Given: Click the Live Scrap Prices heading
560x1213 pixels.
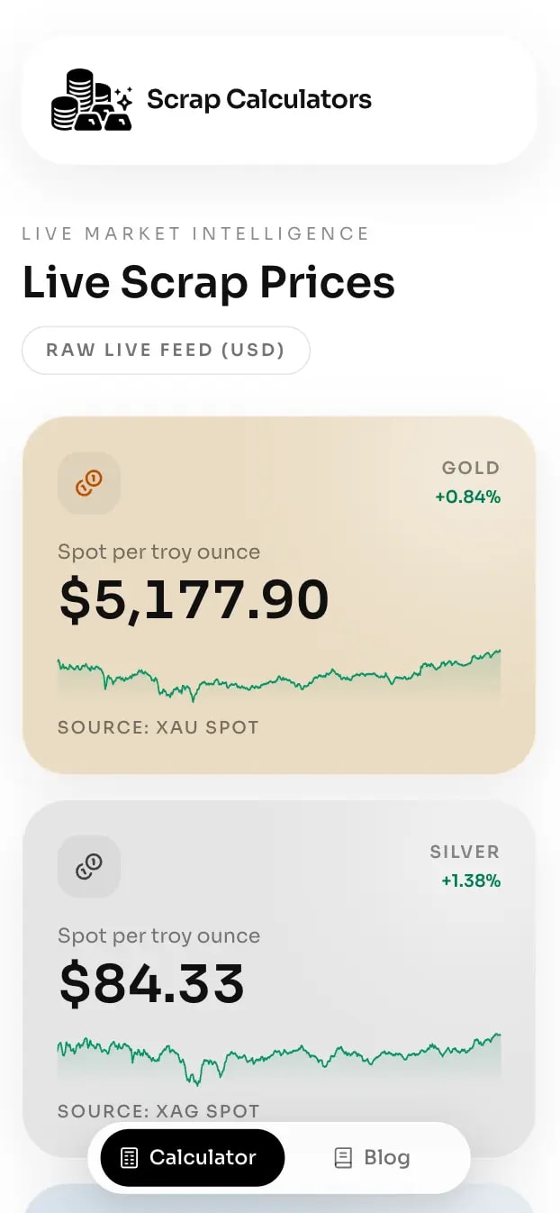Looking at the screenshot, I should coord(209,282).
